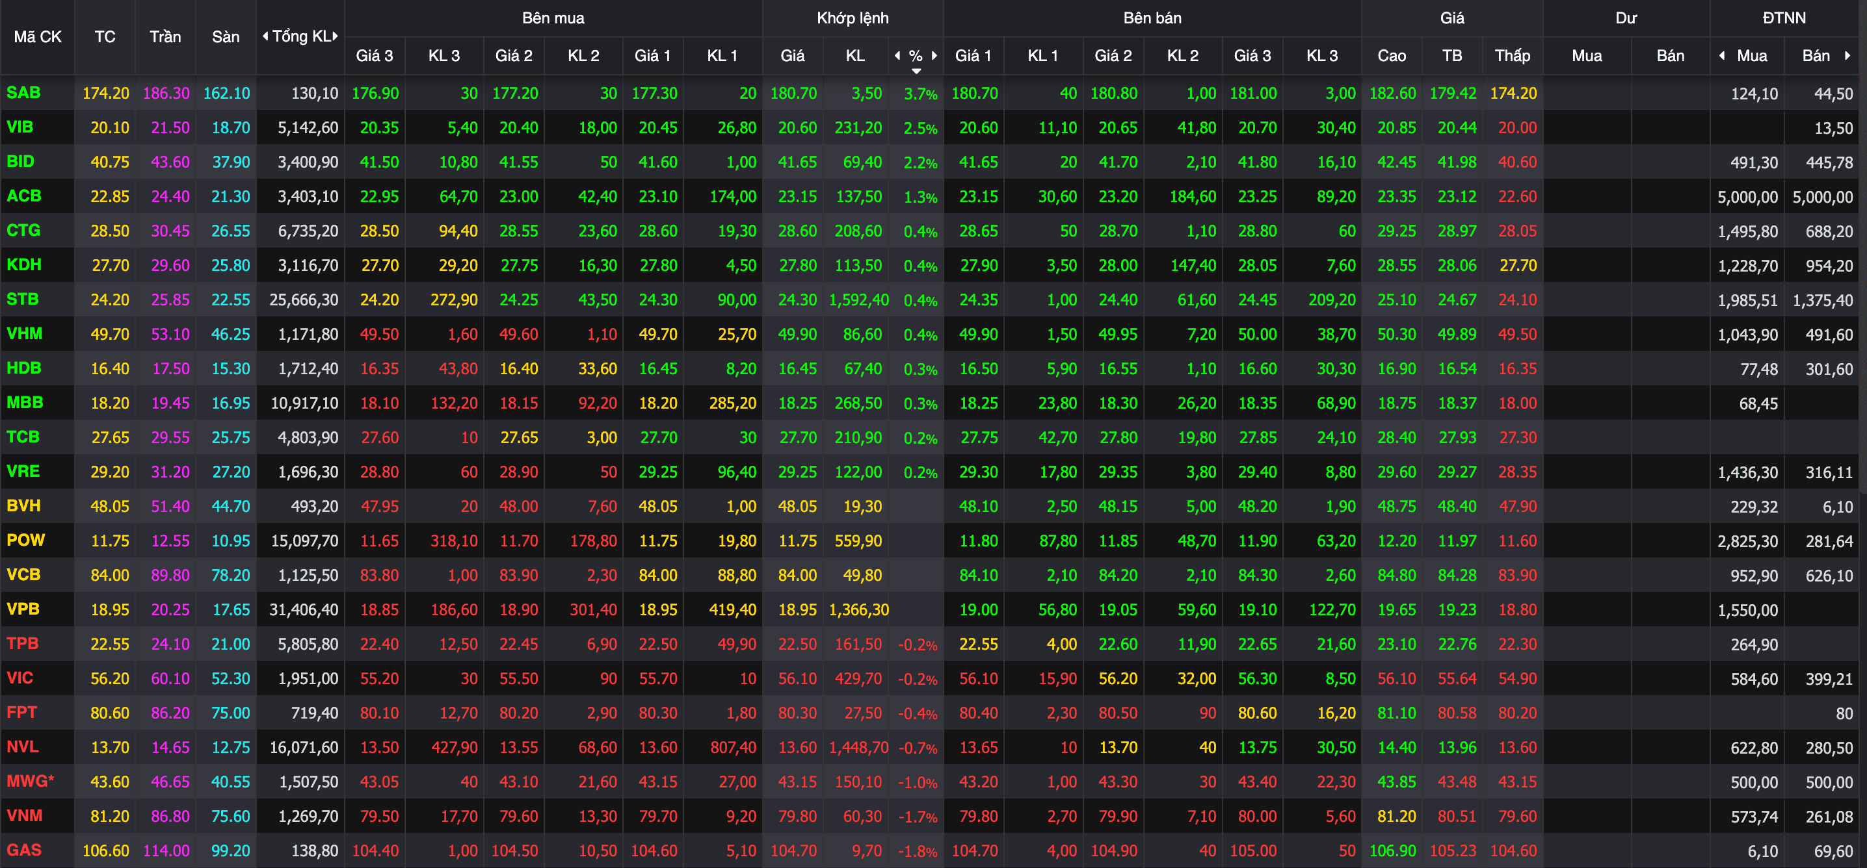Click BID foreign sell value 445,78
Screen dimensions: 1867x868
(x=1829, y=163)
